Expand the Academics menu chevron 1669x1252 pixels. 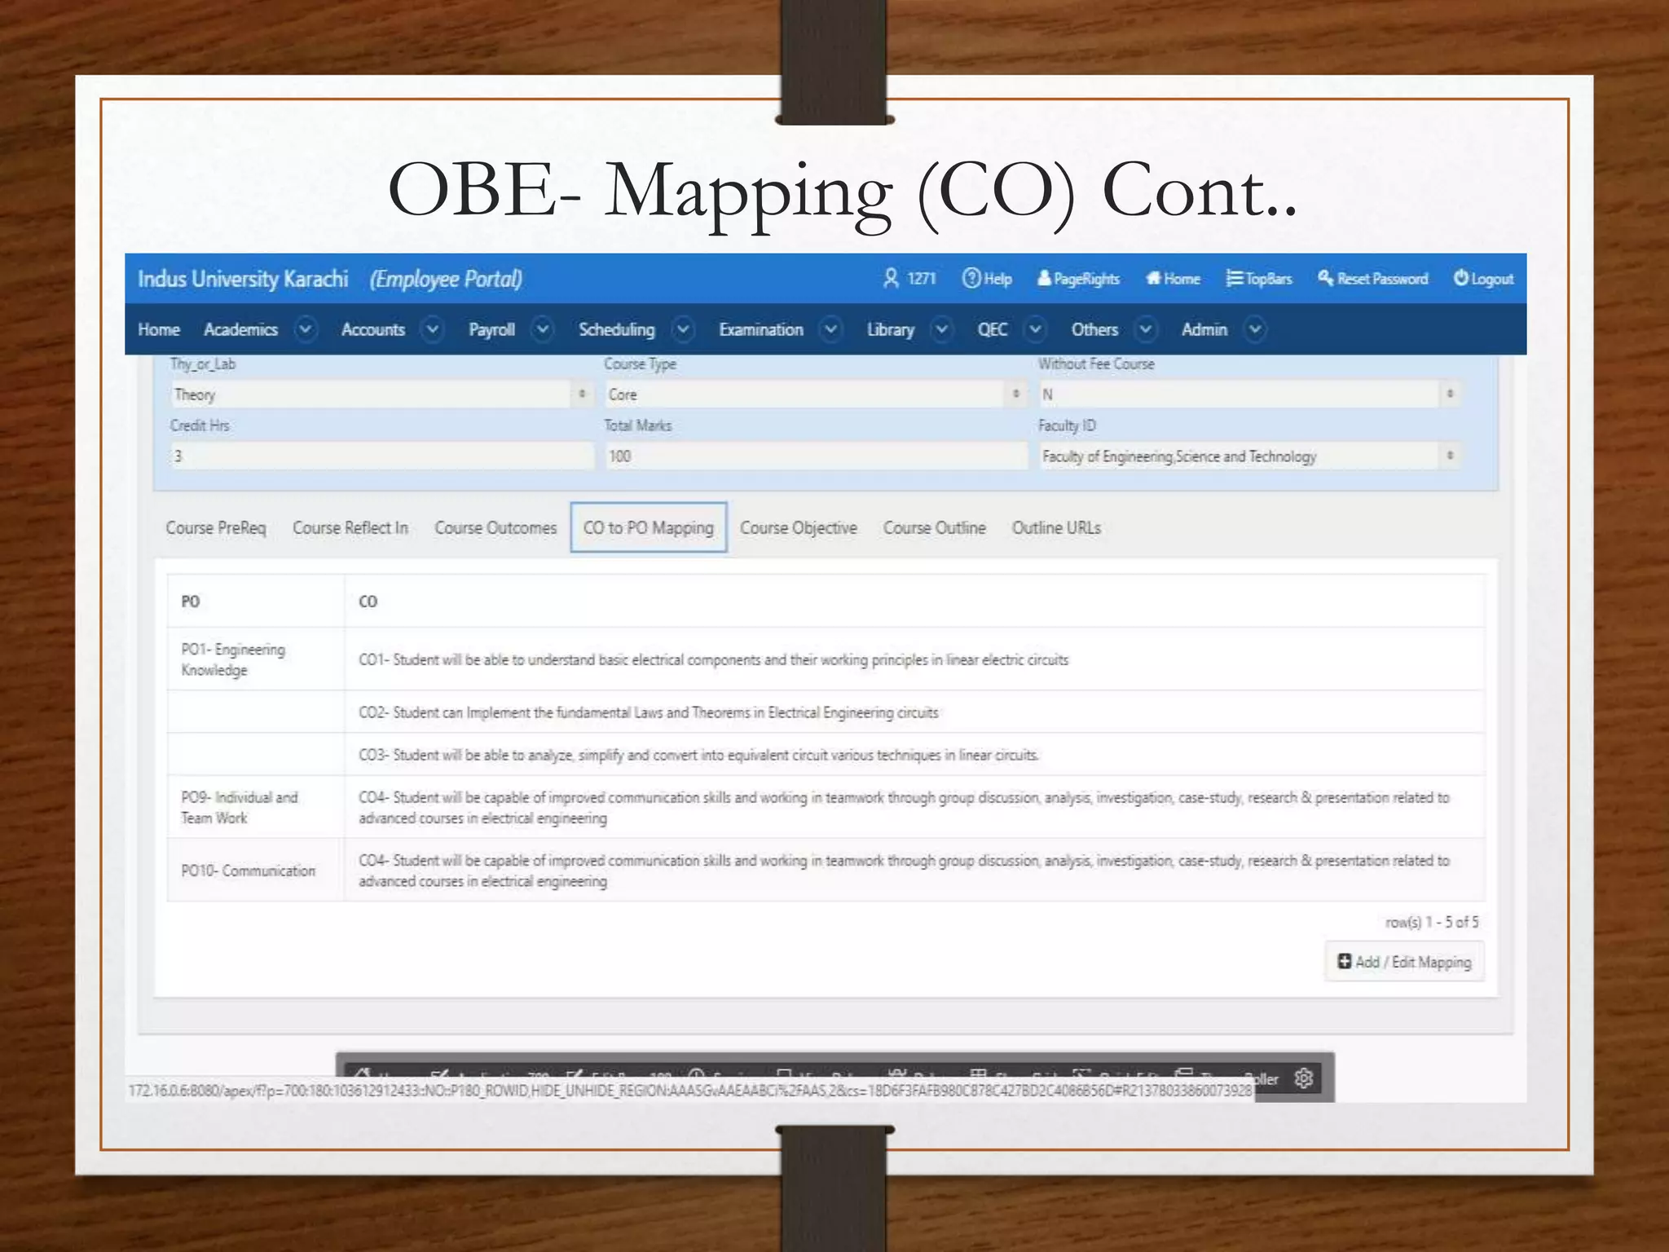pyautogui.click(x=306, y=329)
